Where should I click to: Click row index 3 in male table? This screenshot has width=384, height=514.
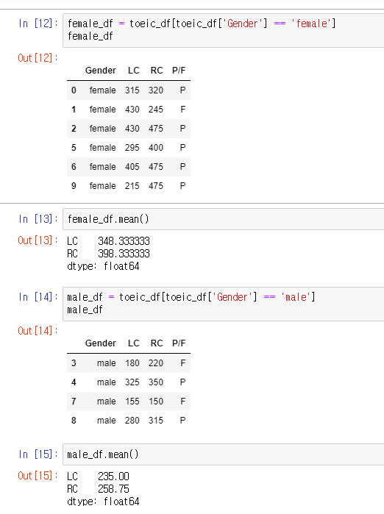pos(74,363)
